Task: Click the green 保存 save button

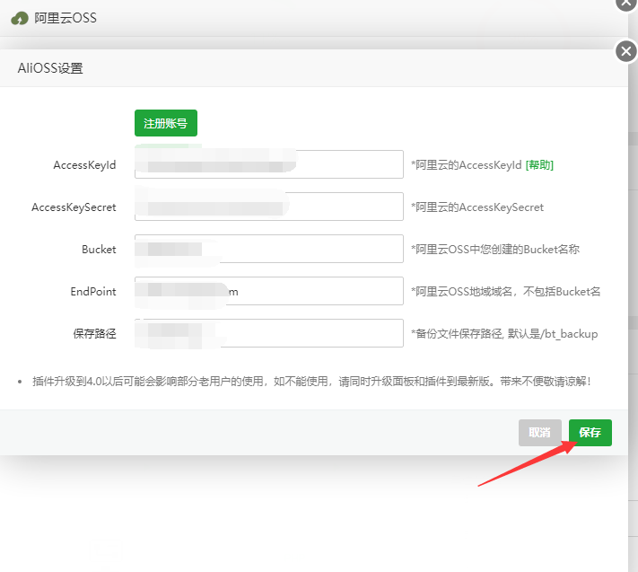Action: [590, 432]
